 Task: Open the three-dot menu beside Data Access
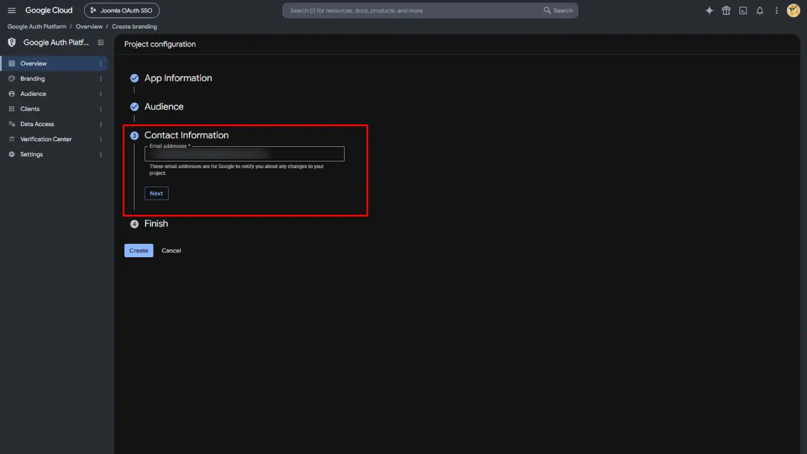point(101,124)
